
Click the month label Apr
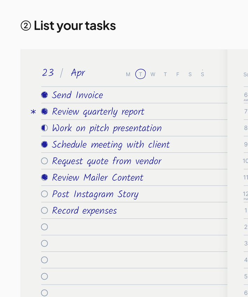pyautogui.click(x=78, y=73)
